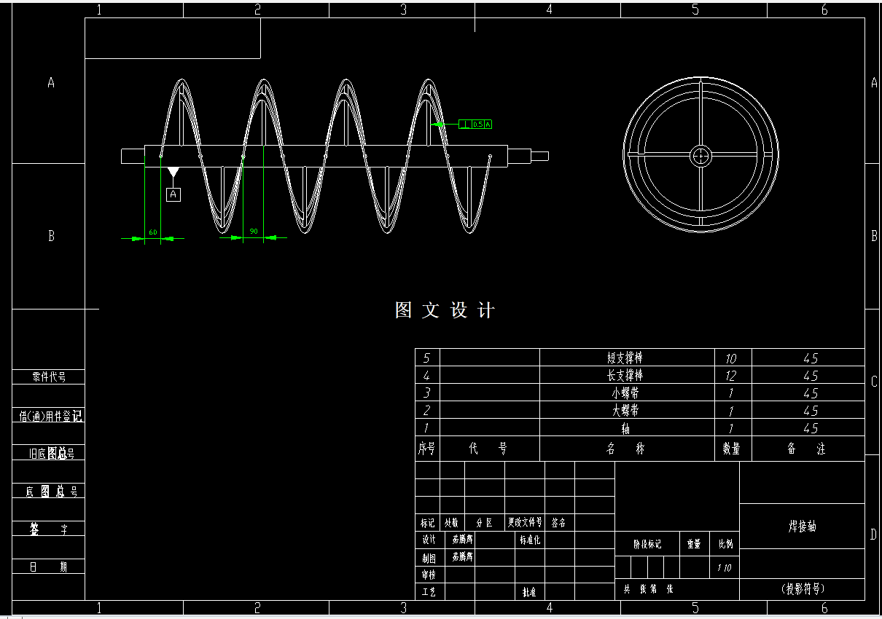Select the '小螺带' parts list row
This screenshot has height=619, width=882.
(x=639, y=393)
